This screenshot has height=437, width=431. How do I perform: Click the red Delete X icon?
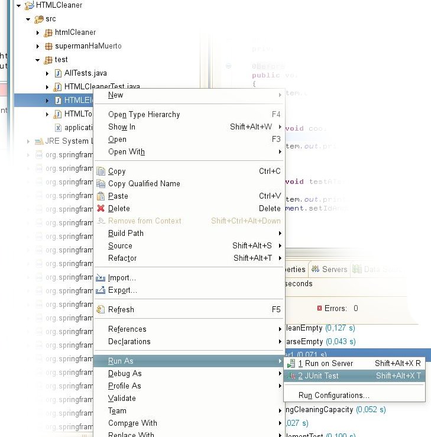[101, 208]
